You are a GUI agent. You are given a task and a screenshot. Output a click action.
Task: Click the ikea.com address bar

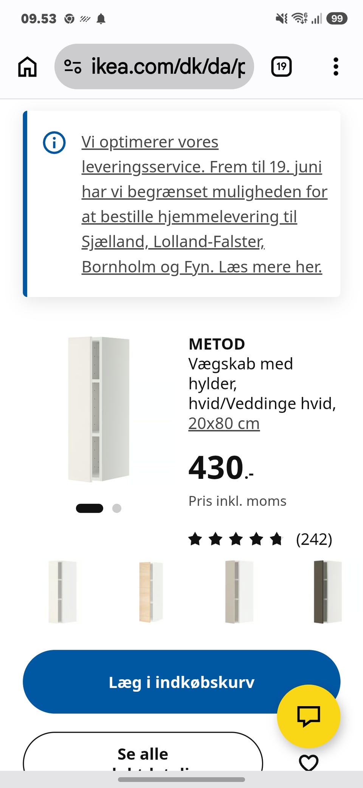point(154,67)
